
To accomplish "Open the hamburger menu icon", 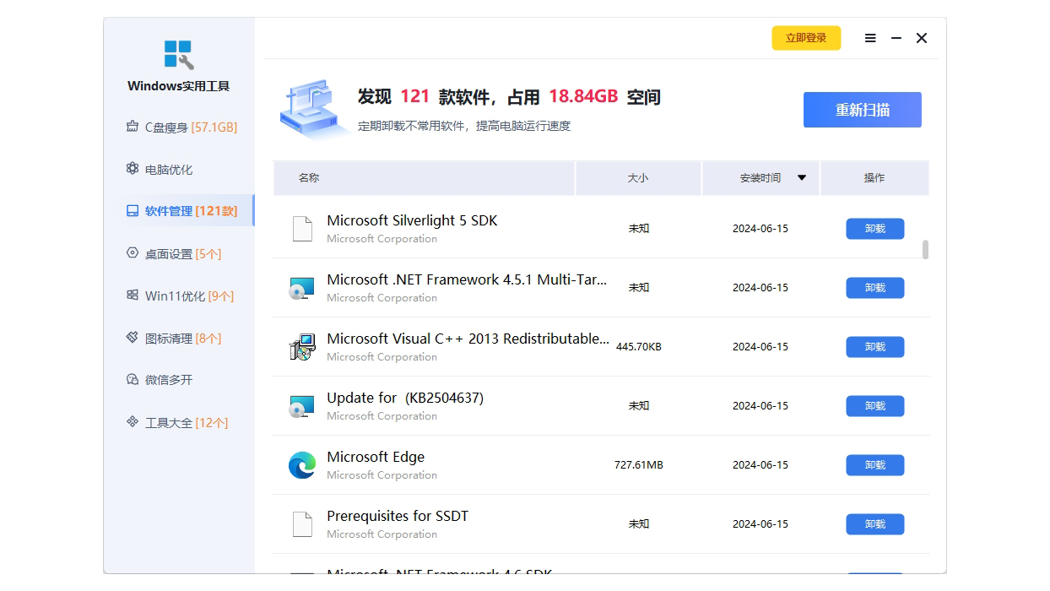I will click(x=870, y=38).
